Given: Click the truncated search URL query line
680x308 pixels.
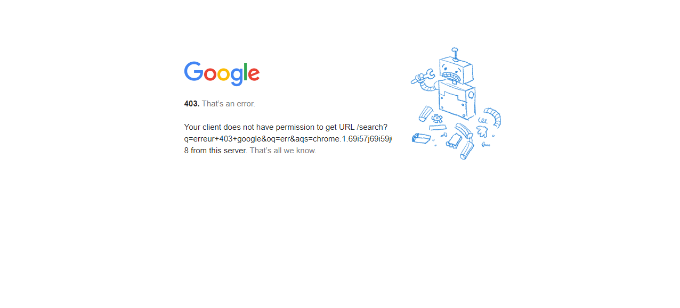Looking at the screenshot, I should (288, 139).
